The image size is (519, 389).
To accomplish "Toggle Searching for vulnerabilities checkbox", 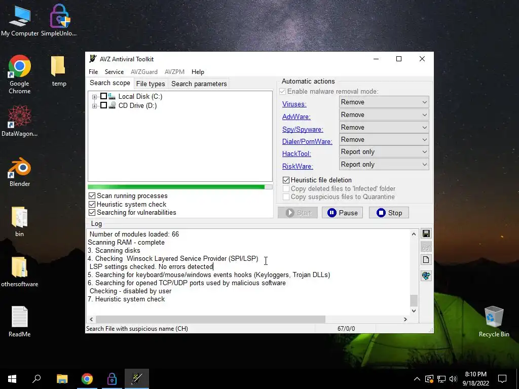I will (92, 213).
